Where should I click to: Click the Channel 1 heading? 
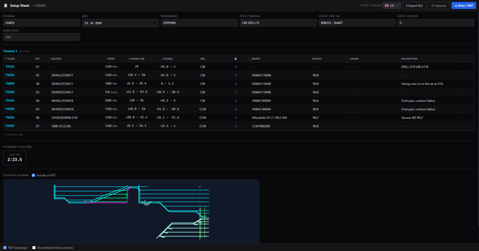[x=10, y=51]
